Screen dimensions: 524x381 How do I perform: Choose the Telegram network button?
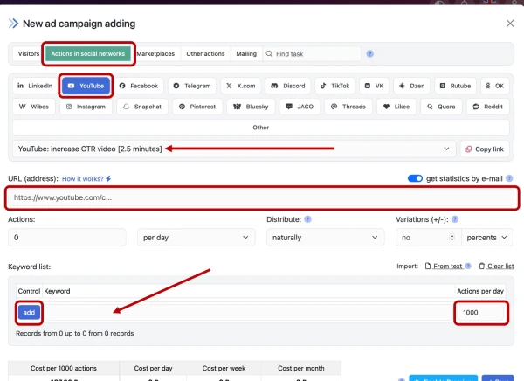pyautogui.click(x=192, y=86)
